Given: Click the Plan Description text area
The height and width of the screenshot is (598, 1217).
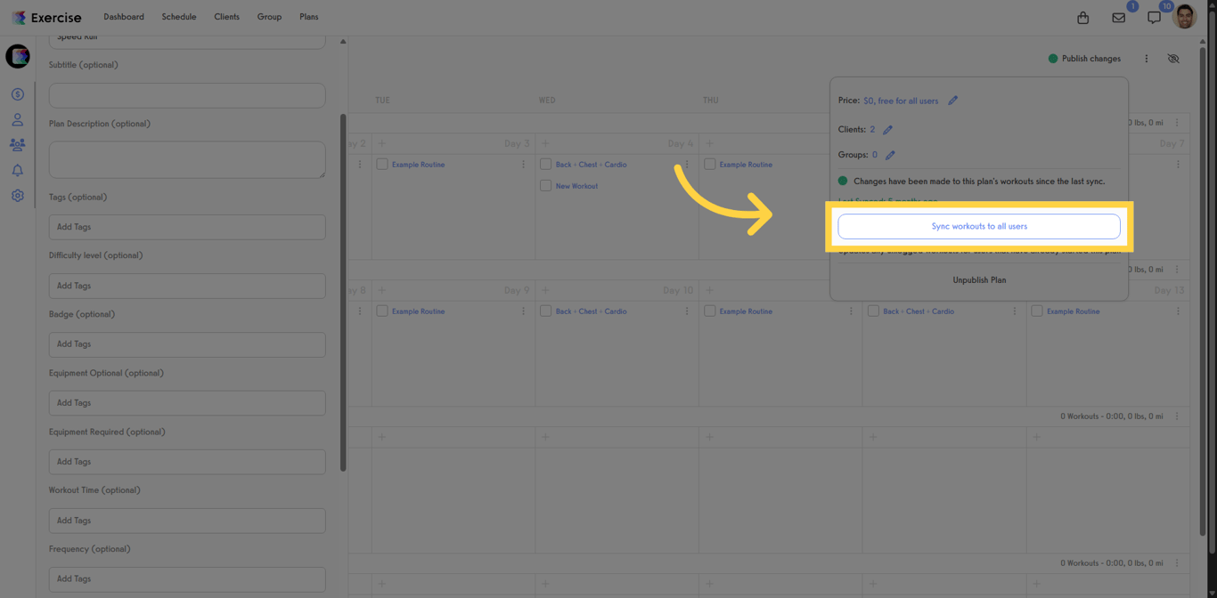Looking at the screenshot, I should (187, 160).
